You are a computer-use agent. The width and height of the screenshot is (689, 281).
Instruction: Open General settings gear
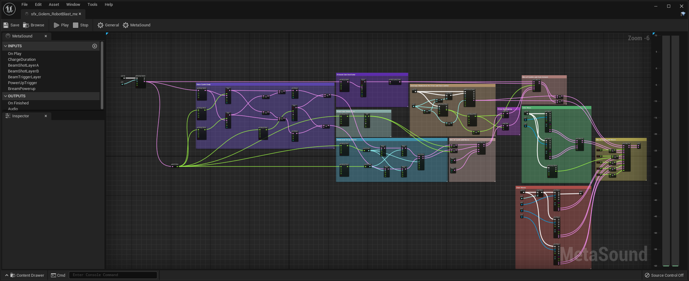point(108,25)
